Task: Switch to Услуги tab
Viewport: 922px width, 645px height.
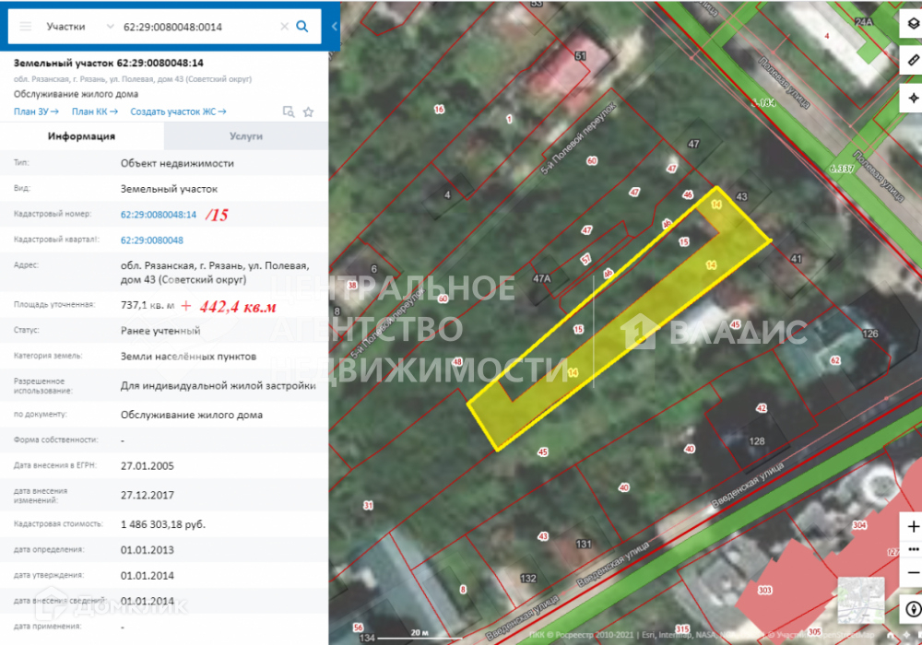Action: pyautogui.click(x=246, y=136)
